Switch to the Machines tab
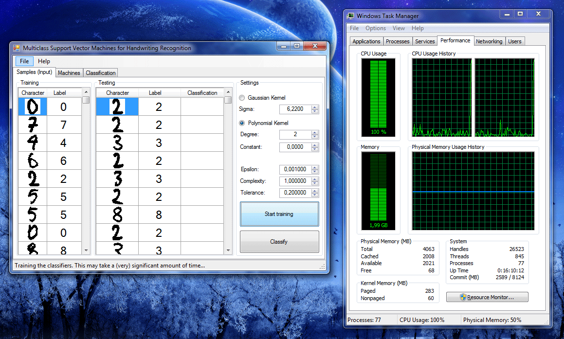This screenshot has width=564, height=339. point(69,72)
